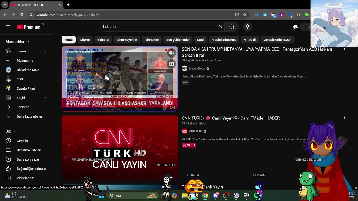Filter by Son yüklenenler chip
The height and width of the screenshot is (201, 358).
[178, 40]
